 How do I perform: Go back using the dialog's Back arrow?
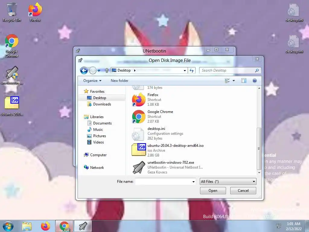click(x=84, y=70)
